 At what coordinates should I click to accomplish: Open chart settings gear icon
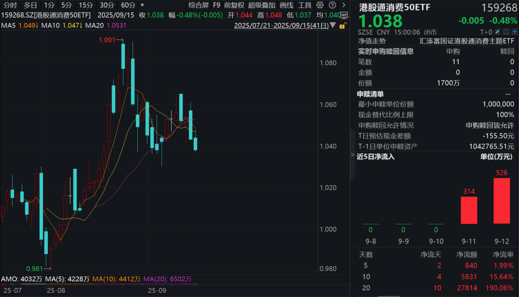tap(319, 5)
